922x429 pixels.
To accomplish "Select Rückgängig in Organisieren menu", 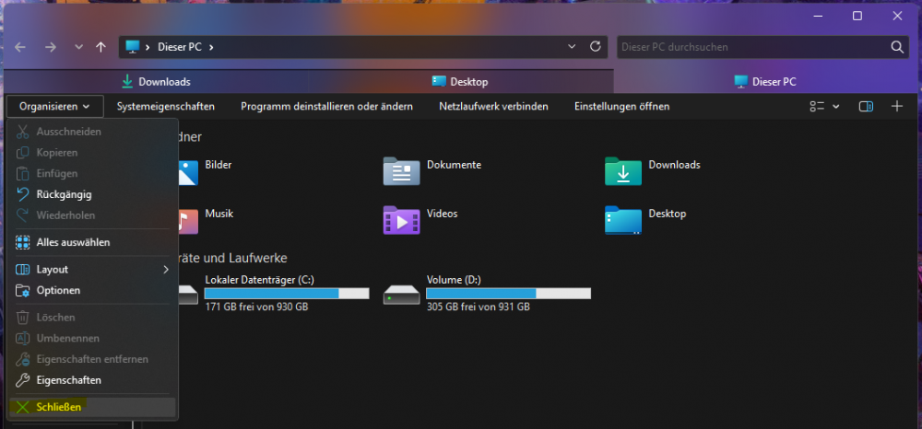I will pos(93,194).
